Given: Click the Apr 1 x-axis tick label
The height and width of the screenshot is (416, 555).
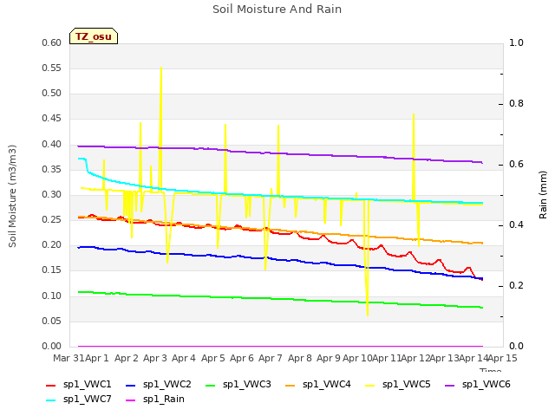Looking at the screenshot, I should [96, 358].
